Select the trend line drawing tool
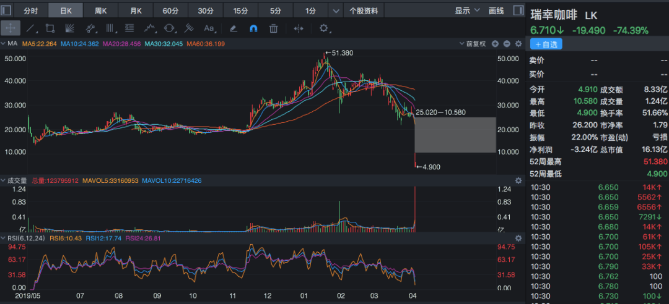This screenshot has width=669, height=304. pyautogui.click(x=32, y=28)
